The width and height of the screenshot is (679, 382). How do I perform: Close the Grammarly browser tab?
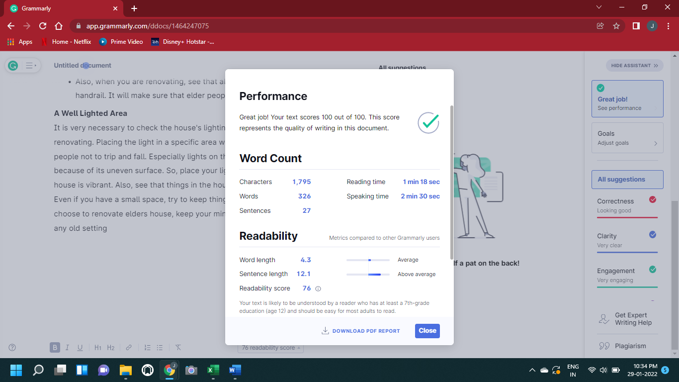coord(115,8)
